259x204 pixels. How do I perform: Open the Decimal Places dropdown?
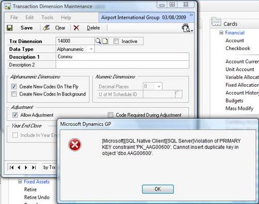159,86
